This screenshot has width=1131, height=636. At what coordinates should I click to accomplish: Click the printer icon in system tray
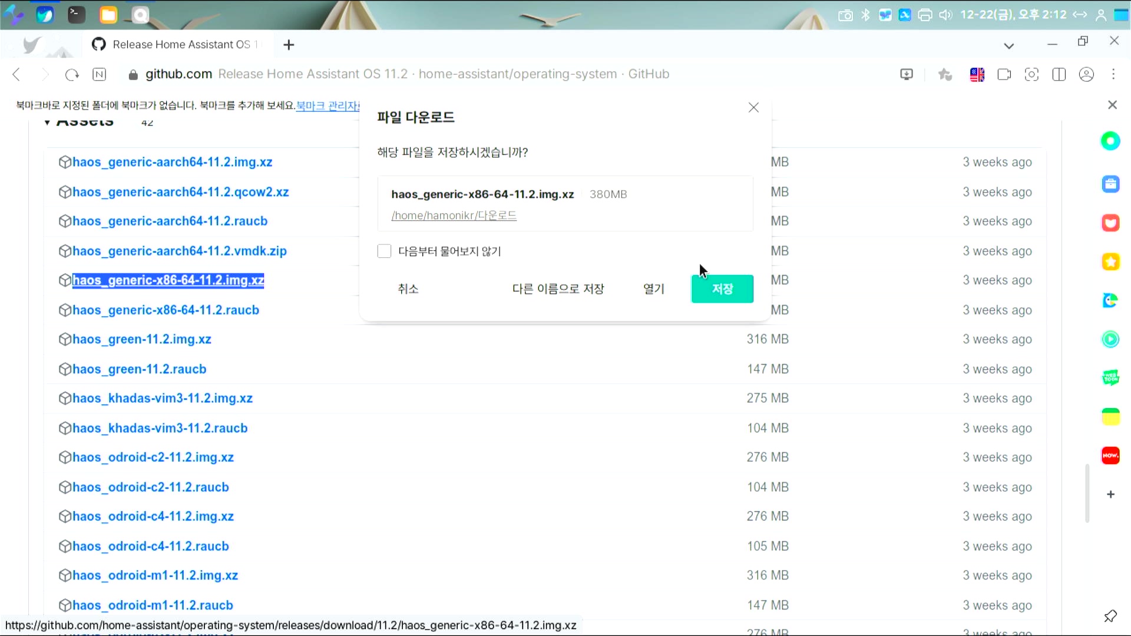coord(925,15)
